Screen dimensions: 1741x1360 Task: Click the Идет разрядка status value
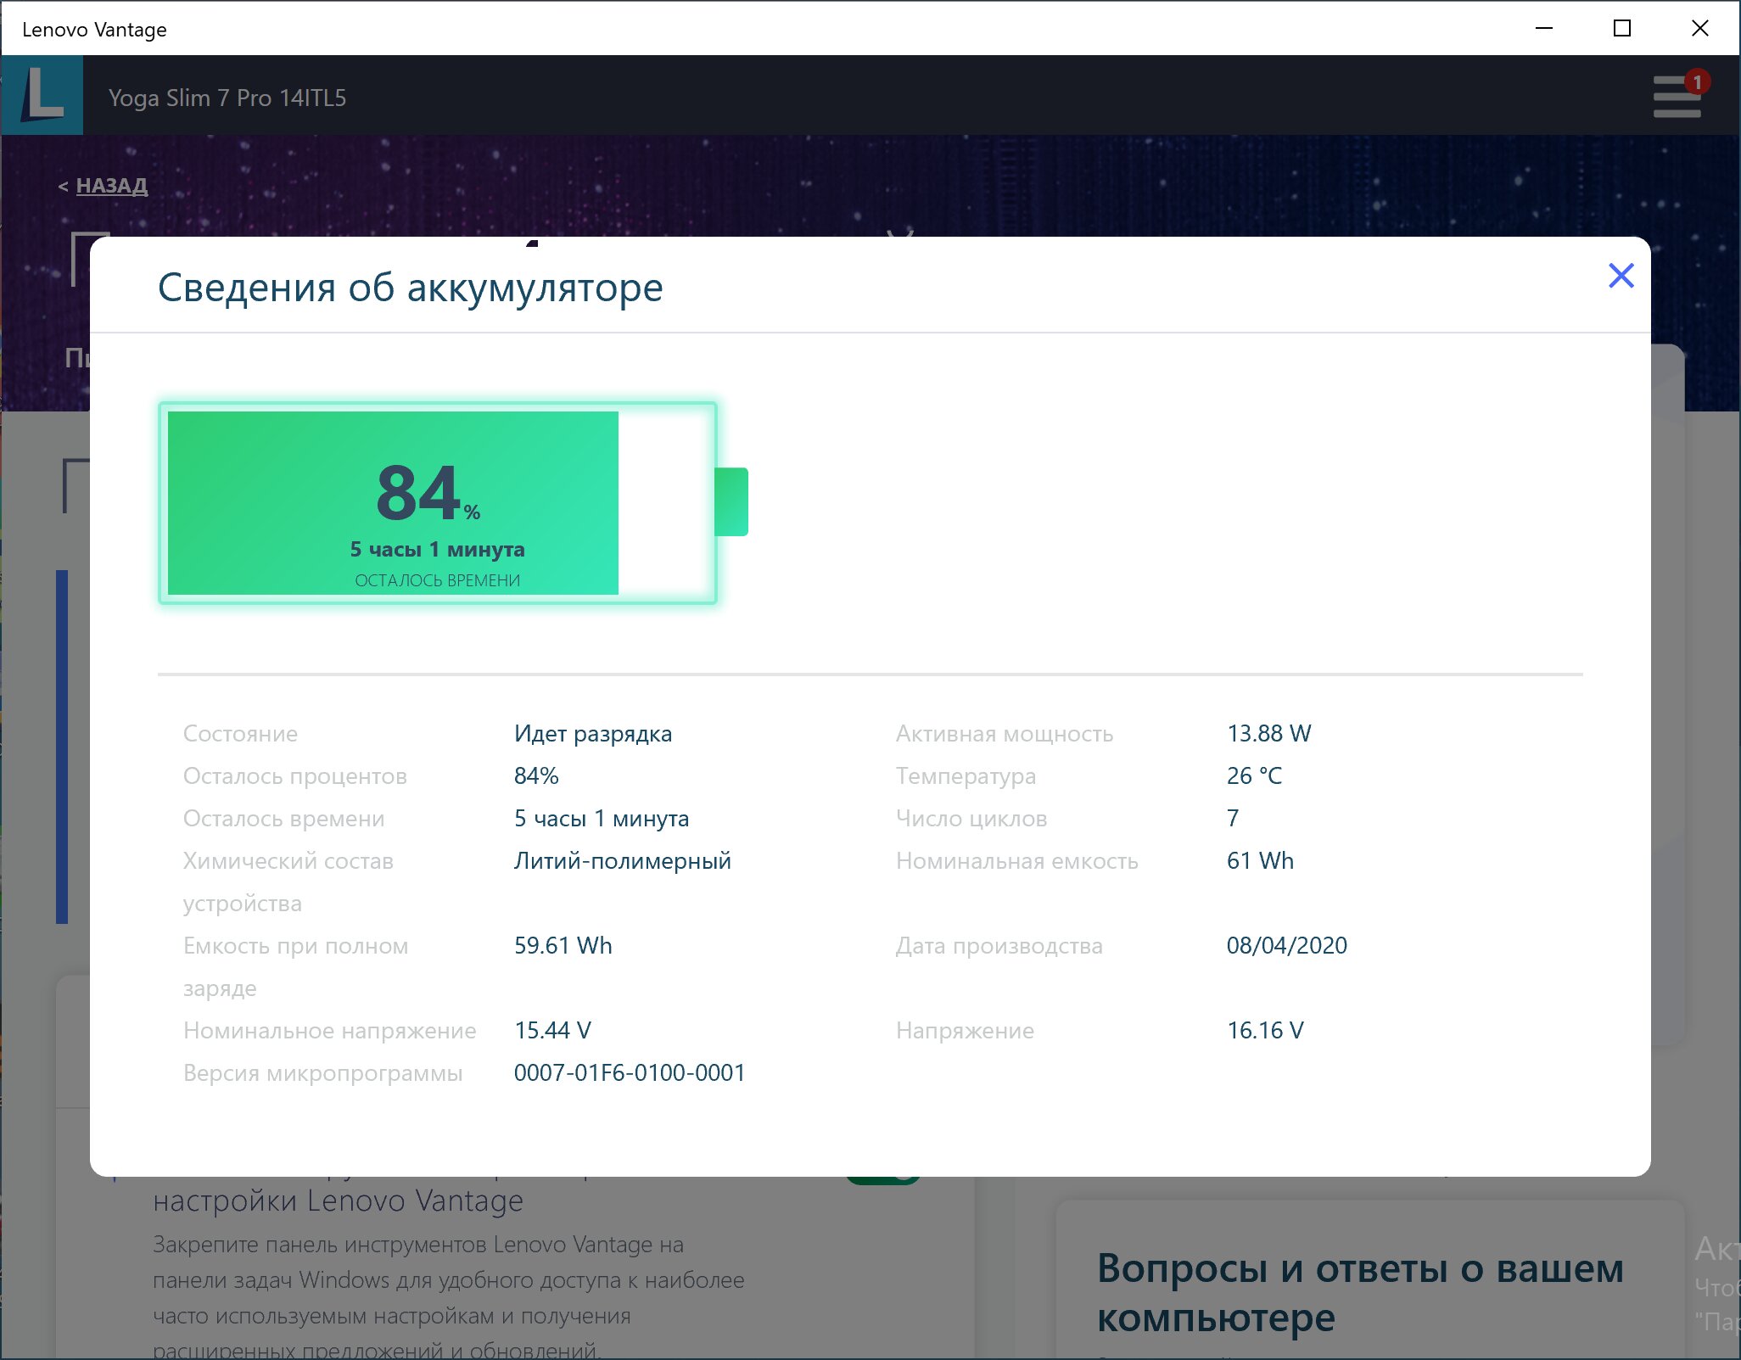592,734
